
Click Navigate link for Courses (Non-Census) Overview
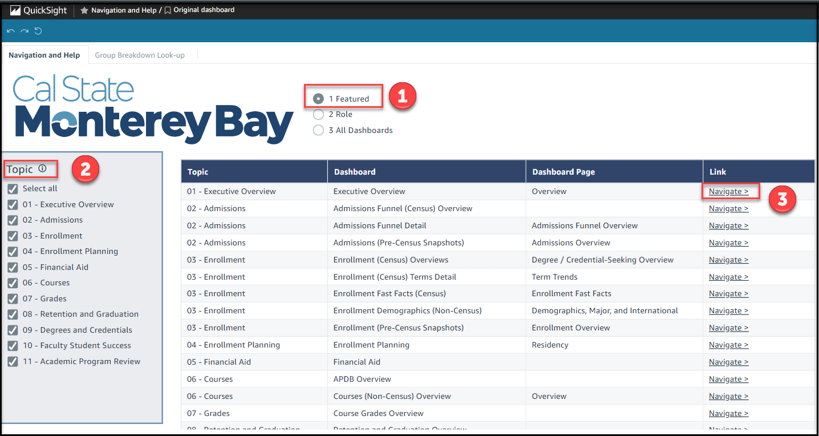[728, 396]
